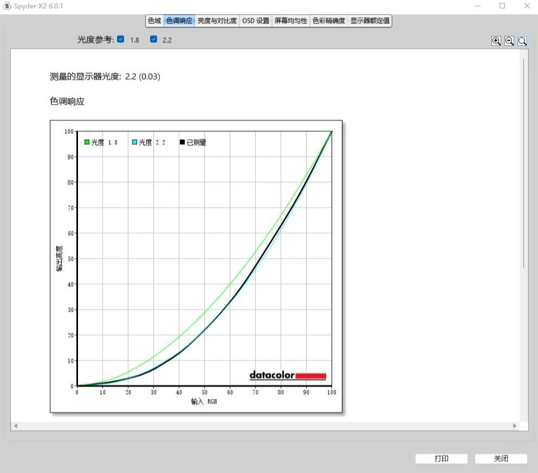The height and width of the screenshot is (473, 538).
Task: Click the green 光度 1.8 legend swatch
Action: [x=87, y=142]
